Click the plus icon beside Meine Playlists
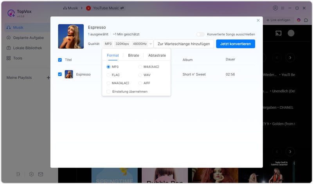 coord(49,78)
